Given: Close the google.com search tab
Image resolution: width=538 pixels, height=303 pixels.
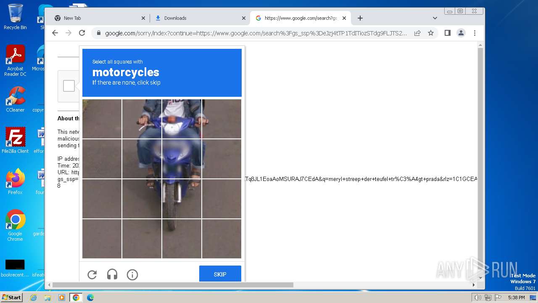Looking at the screenshot, I should pos(344,18).
